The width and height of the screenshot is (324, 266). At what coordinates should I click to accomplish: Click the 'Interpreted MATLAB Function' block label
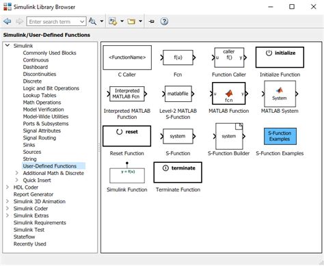(x=127, y=114)
